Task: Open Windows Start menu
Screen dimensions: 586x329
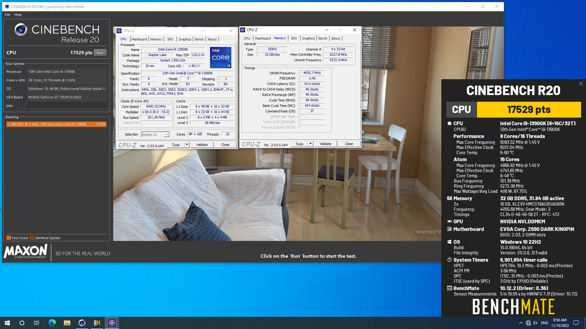Action: (7, 323)
